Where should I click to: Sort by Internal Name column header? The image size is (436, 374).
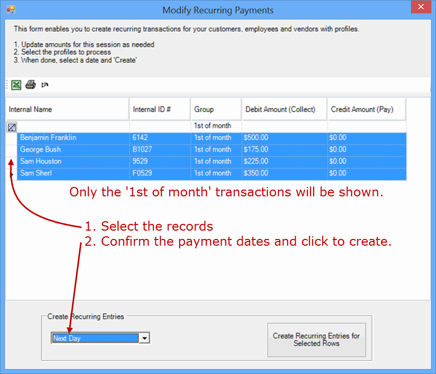[68, 110]
